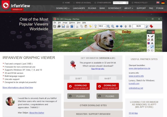Open the View menu in IrfanView window
The height and width of the screenshot is (117, 167).
pyautogui.click(x=79, y=23)
